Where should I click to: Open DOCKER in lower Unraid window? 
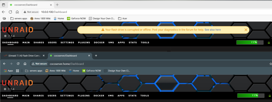[x=99, y=96]
